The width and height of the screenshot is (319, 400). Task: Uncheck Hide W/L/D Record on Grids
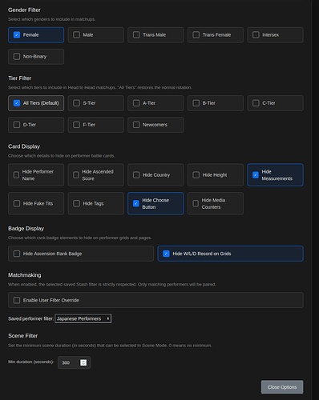(x=166, y=254)
